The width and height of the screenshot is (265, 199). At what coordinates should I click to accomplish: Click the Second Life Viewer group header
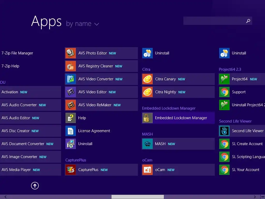[235, 121]
